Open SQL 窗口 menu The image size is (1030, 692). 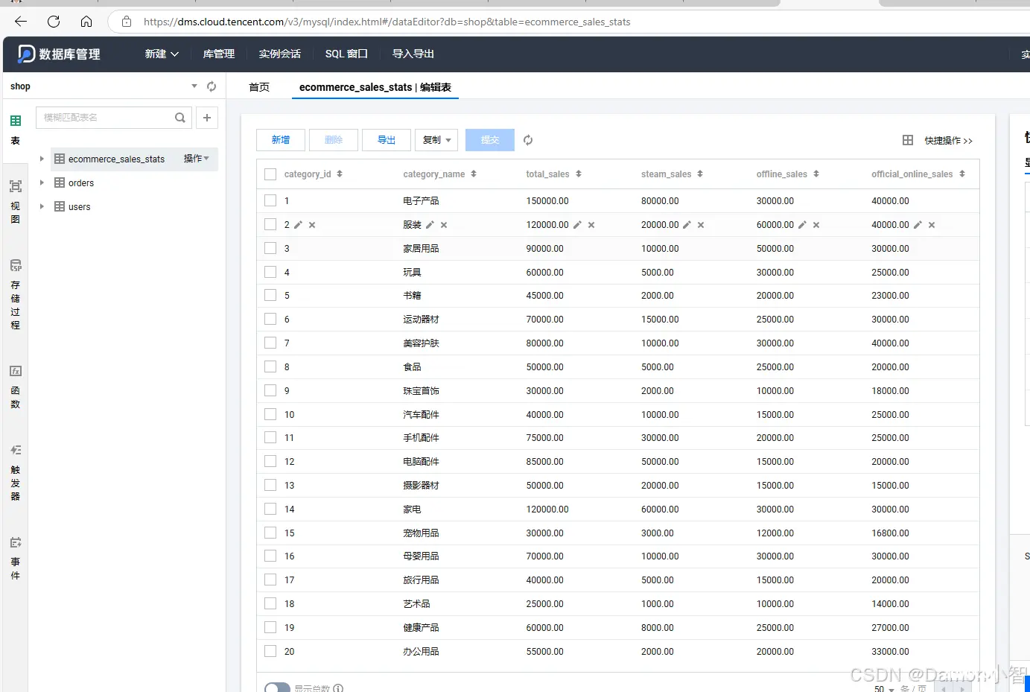click(346, 54)
